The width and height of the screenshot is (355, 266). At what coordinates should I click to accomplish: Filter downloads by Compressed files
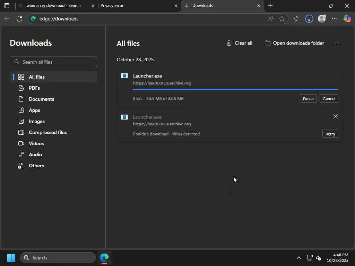47,132
